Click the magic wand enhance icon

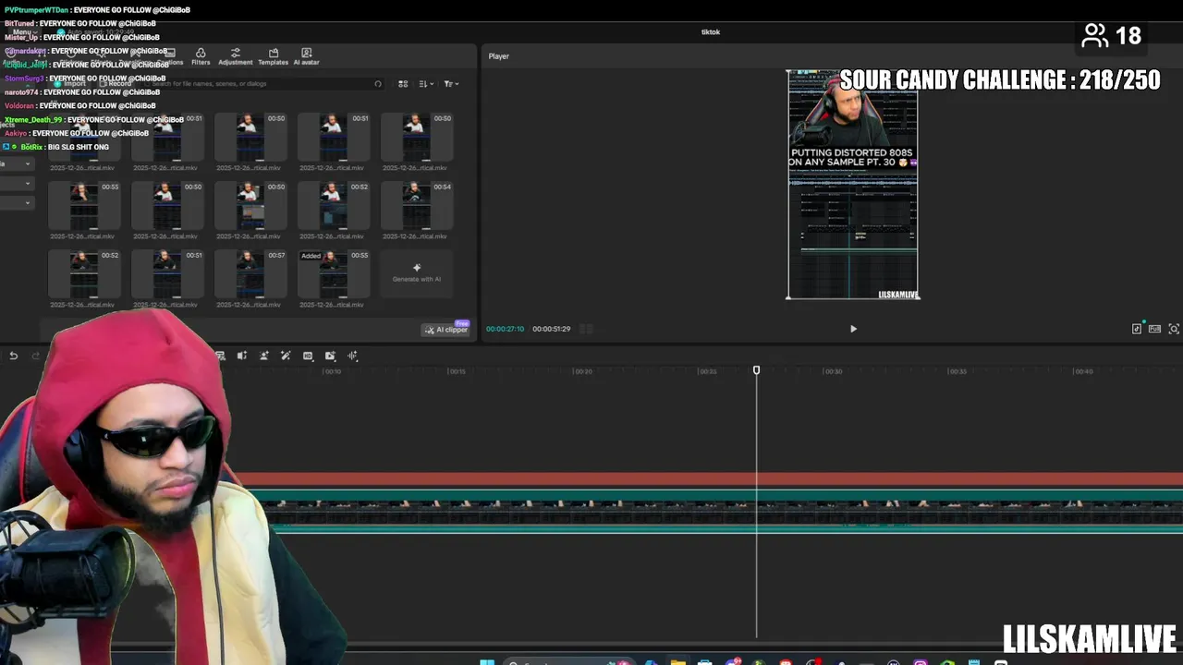coord(286,356)
